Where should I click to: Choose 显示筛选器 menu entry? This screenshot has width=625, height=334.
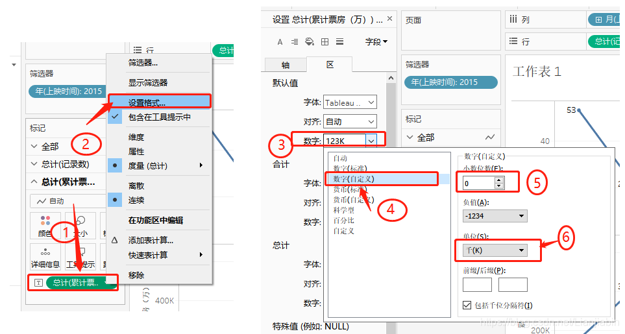pyautogui.click(x=159, y=83)
